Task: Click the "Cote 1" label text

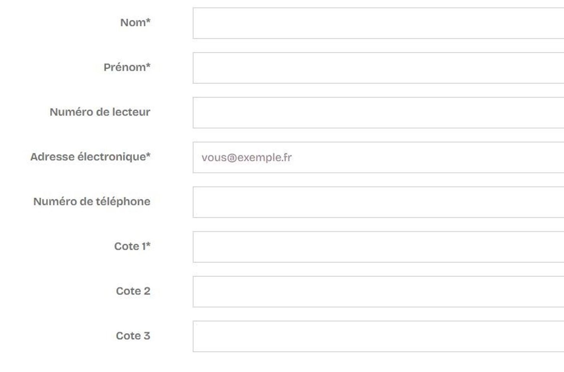Action: point(130,246)
